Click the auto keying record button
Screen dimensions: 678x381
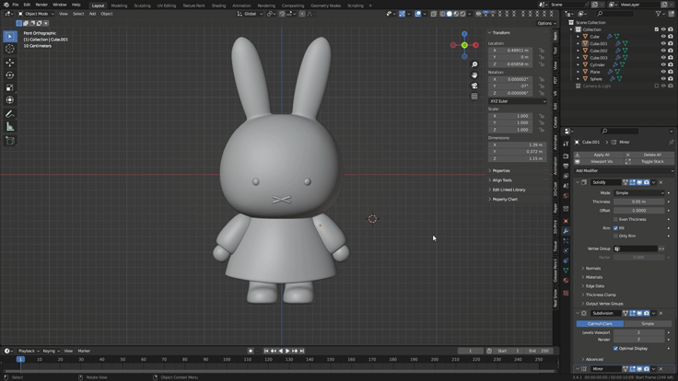point(251,352)
